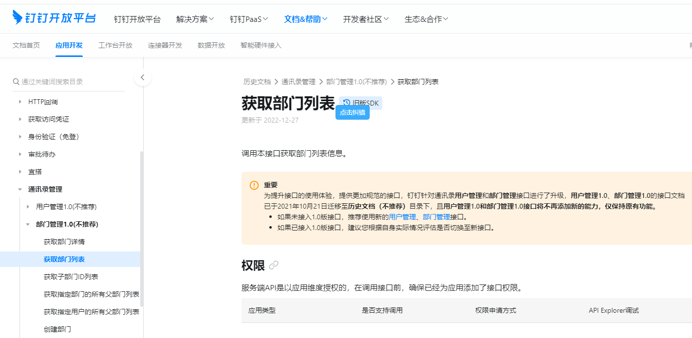Expand the 宜搭 tree node

click(x=20, y=172)
